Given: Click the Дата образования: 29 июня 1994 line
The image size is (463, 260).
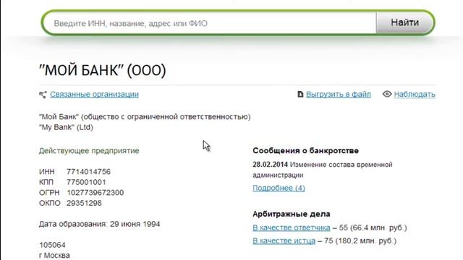Looking at the screenshot, I should point(100,224).
